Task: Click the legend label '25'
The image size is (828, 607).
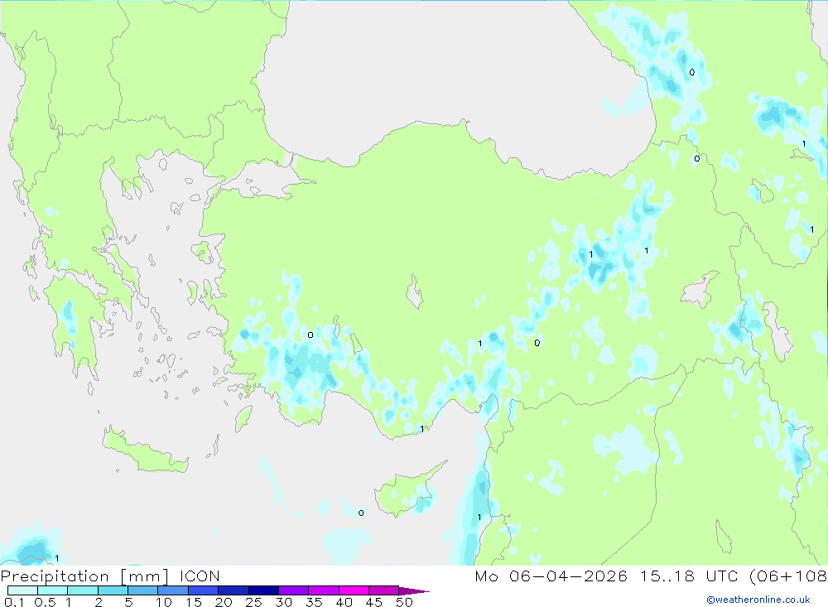Action: coord(254,602)
